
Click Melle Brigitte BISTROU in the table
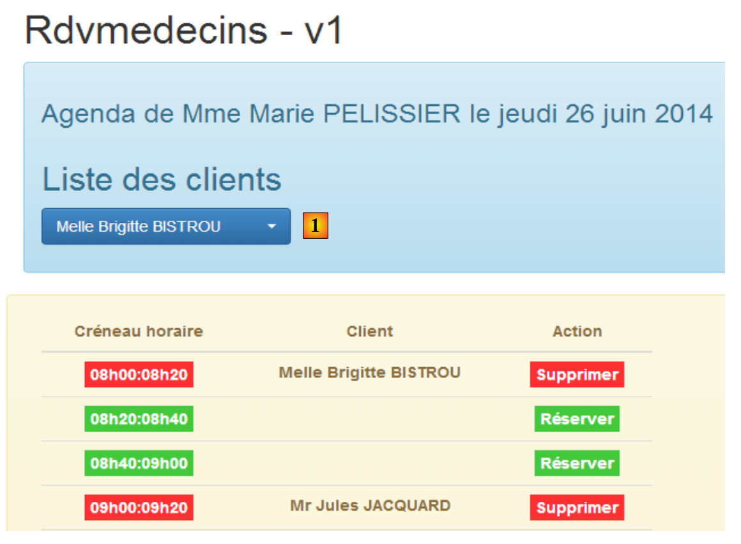pyautogui.click(x=370, y=373)
